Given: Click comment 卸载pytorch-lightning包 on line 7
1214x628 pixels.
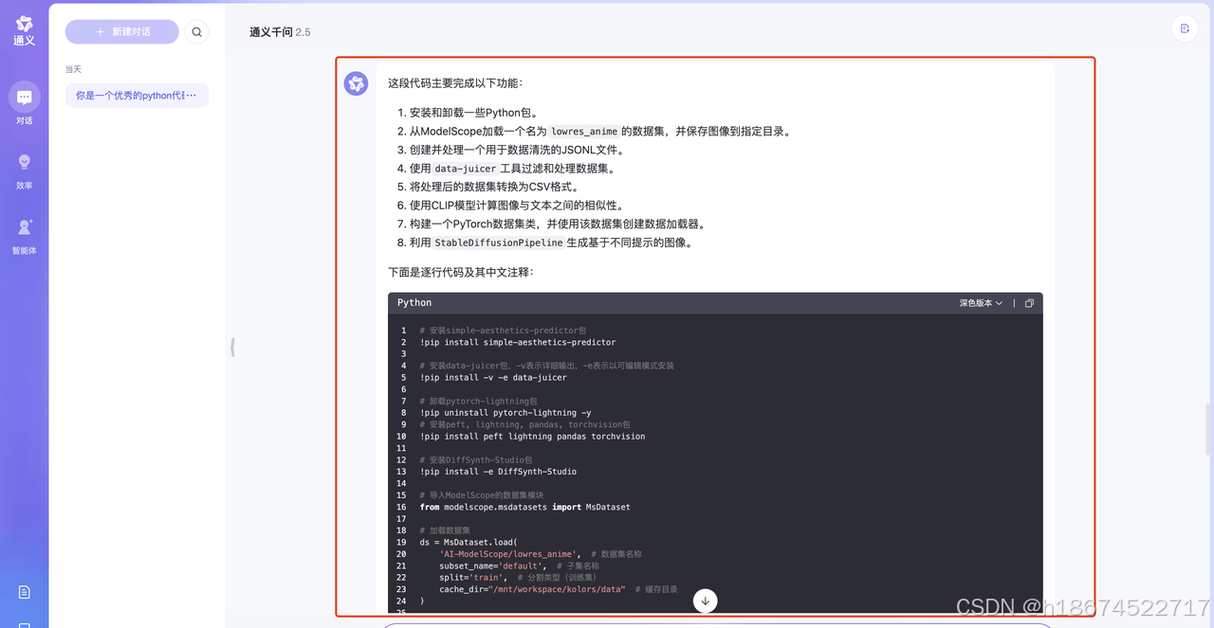Looking at the screenshot, I should (x=479, y=402).
